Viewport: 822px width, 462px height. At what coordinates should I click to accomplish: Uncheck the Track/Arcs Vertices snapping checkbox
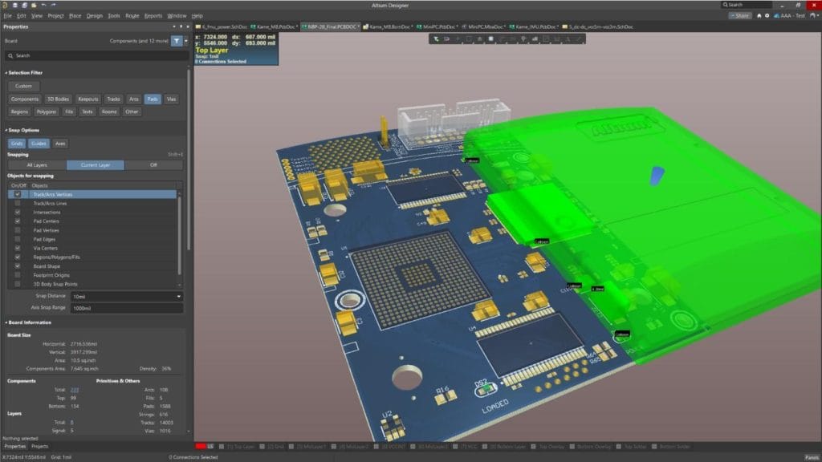[18, 194]
